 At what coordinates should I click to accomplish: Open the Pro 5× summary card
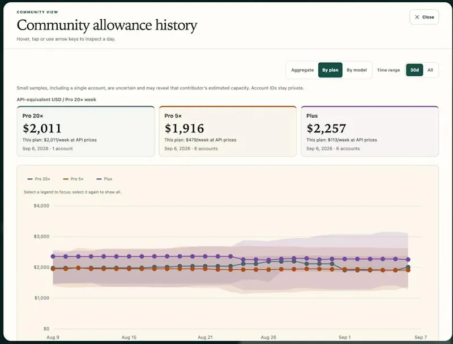pyautogui.click(x=228, y=131)
